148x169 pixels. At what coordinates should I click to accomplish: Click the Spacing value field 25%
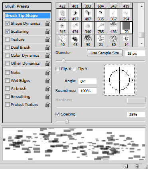(x=136, y=114)
